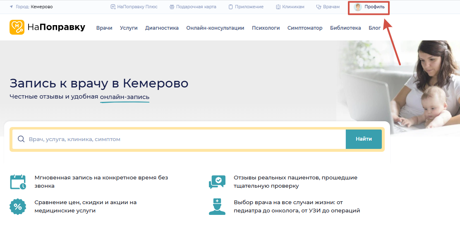Open the Диагностика menu item
The height and width of the screenshot is (245, 460).
(162, 28)
